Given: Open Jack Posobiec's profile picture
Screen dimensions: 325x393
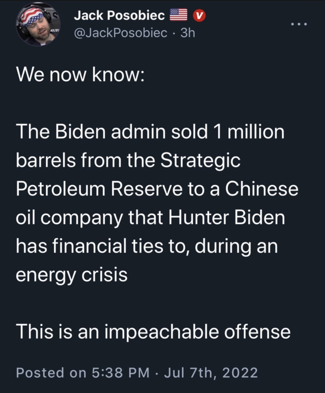Looking at the screenshot, I should click(38, 24).
